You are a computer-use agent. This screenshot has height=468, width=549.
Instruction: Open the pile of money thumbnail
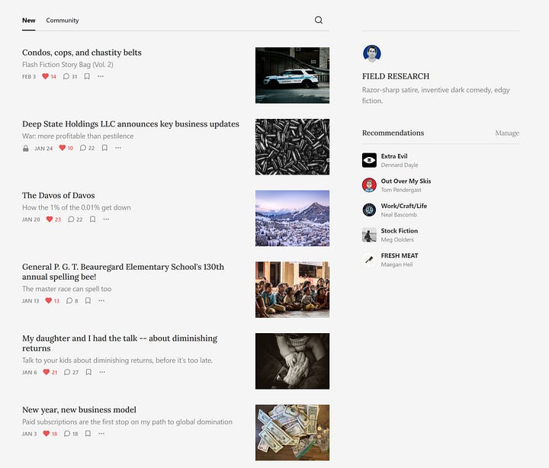[292, 432]
